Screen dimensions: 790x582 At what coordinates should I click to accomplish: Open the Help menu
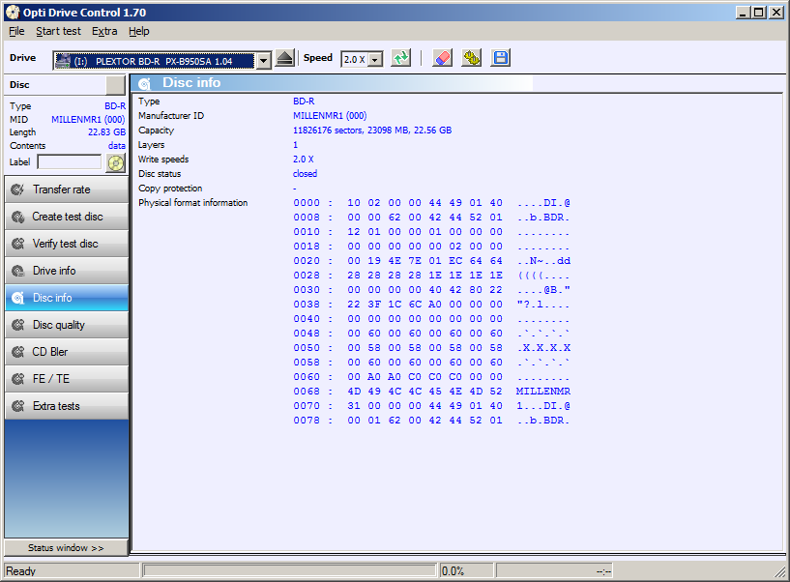pos(139,31)
